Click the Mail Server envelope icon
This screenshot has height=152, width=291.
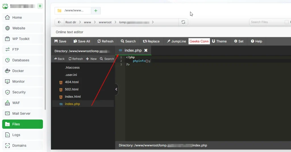click(7, 113)
